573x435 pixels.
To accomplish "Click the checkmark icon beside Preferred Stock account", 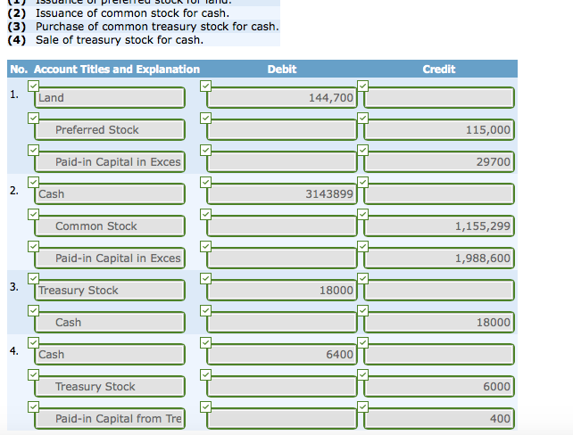I will point(33,118).
